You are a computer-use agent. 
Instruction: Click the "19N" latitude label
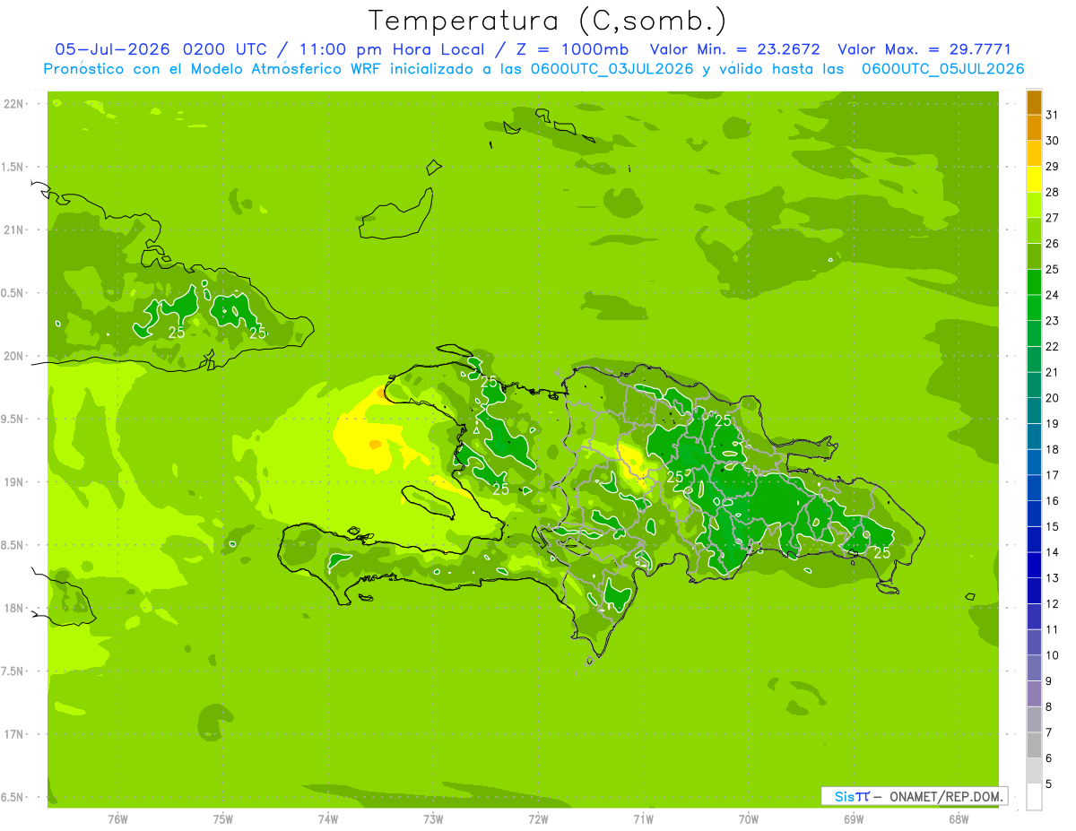coord(12,482)
